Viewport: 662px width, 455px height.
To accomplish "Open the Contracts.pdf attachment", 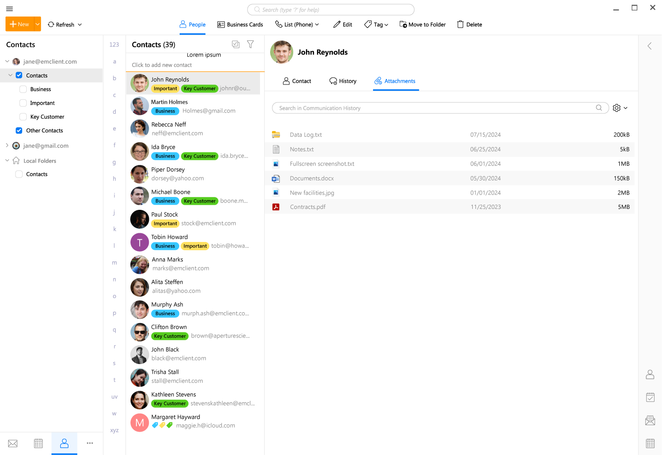I will [x=307, y=207].
